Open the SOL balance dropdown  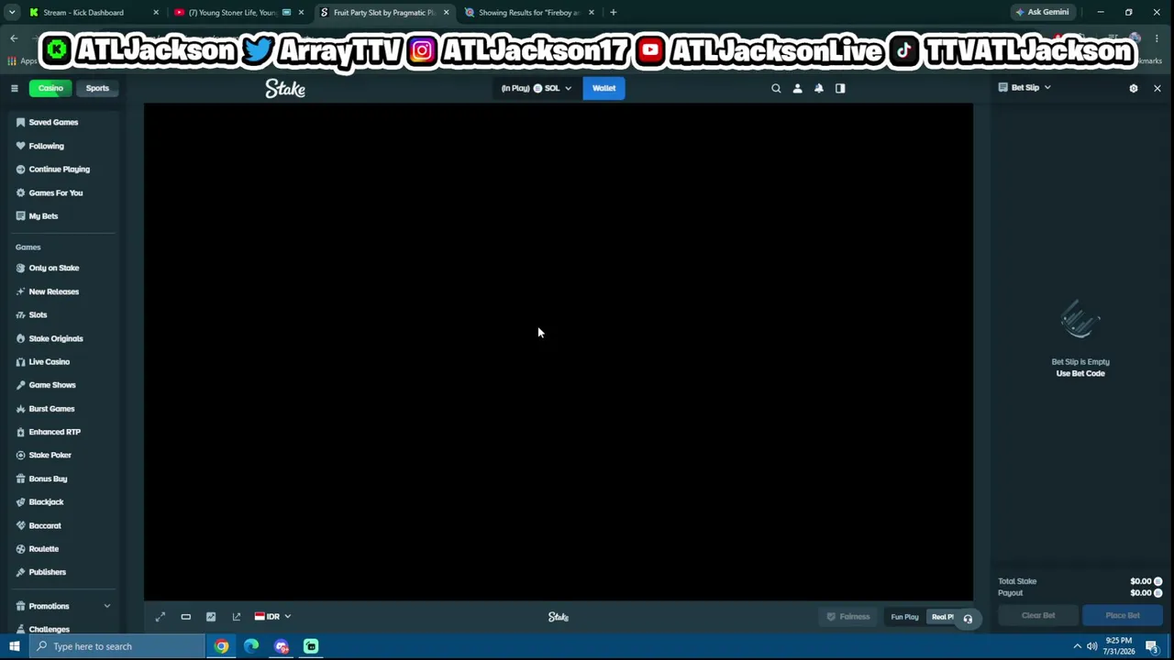[537, 88]
